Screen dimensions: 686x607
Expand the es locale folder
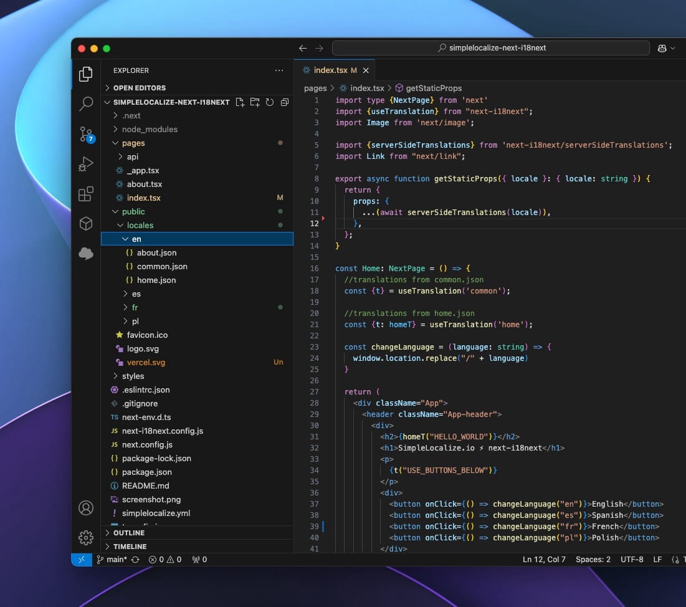[197, 294]
